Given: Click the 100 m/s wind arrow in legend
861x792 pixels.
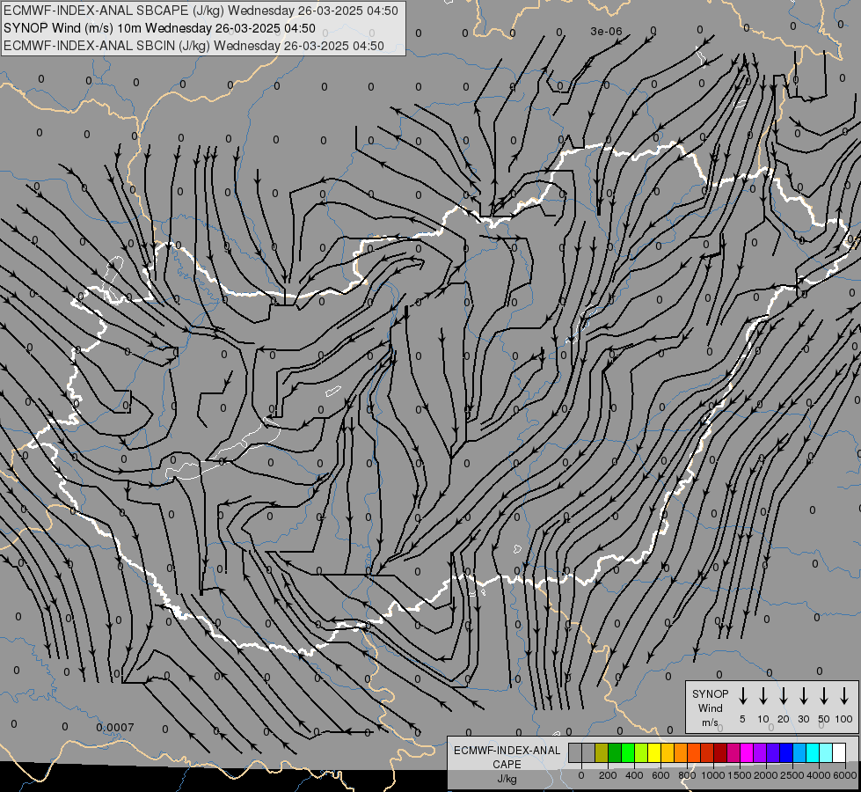Looking at the screenshot, I should click(x=844, y=696).
